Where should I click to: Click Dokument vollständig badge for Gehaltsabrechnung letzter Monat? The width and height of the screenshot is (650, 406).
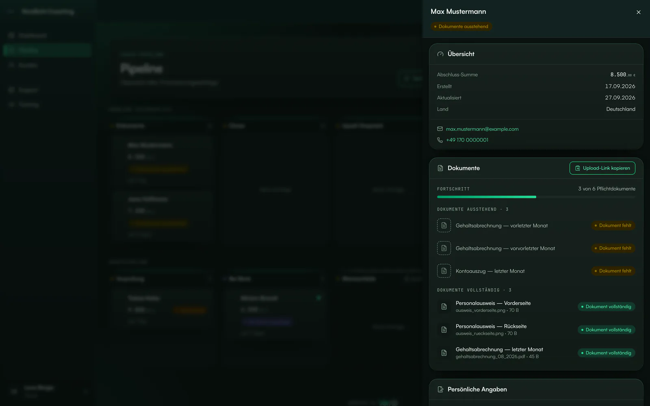(607, 353)
